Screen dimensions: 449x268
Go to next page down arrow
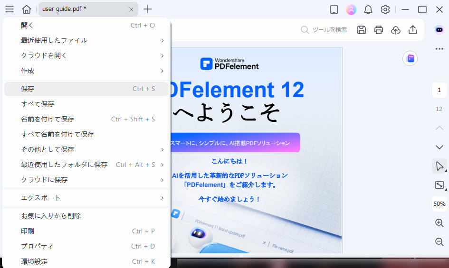pos(439,147)
